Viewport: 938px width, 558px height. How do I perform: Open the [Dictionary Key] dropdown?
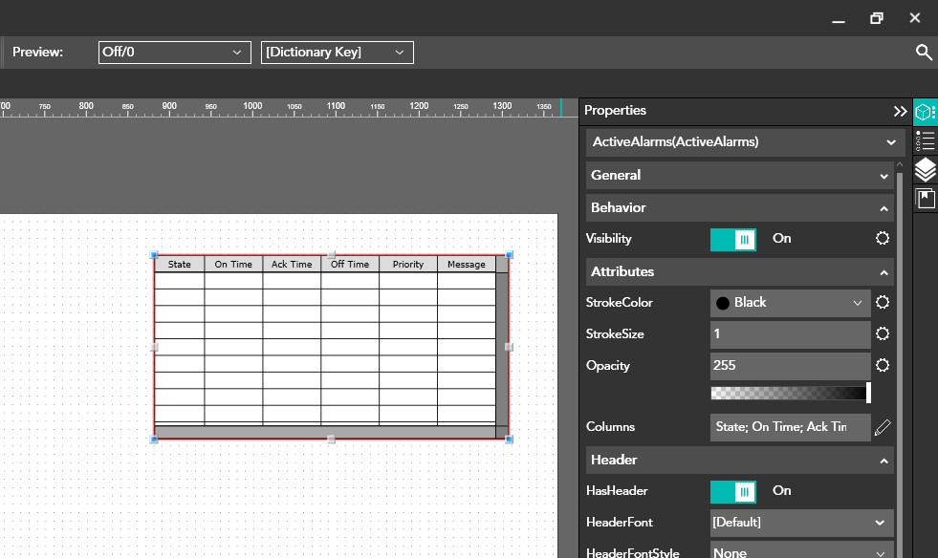[337, 53]
